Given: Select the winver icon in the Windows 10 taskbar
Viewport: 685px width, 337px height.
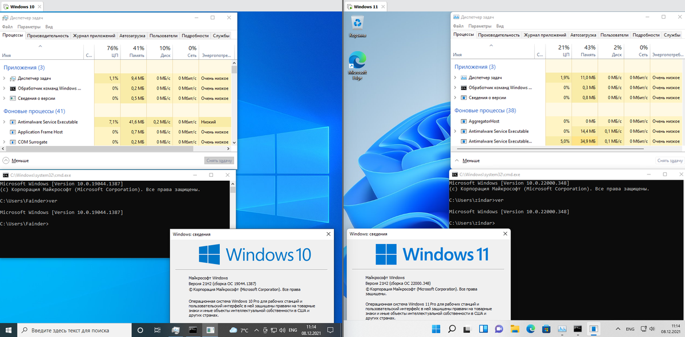Looking at the screenshot, I should [x=211, y=330].
